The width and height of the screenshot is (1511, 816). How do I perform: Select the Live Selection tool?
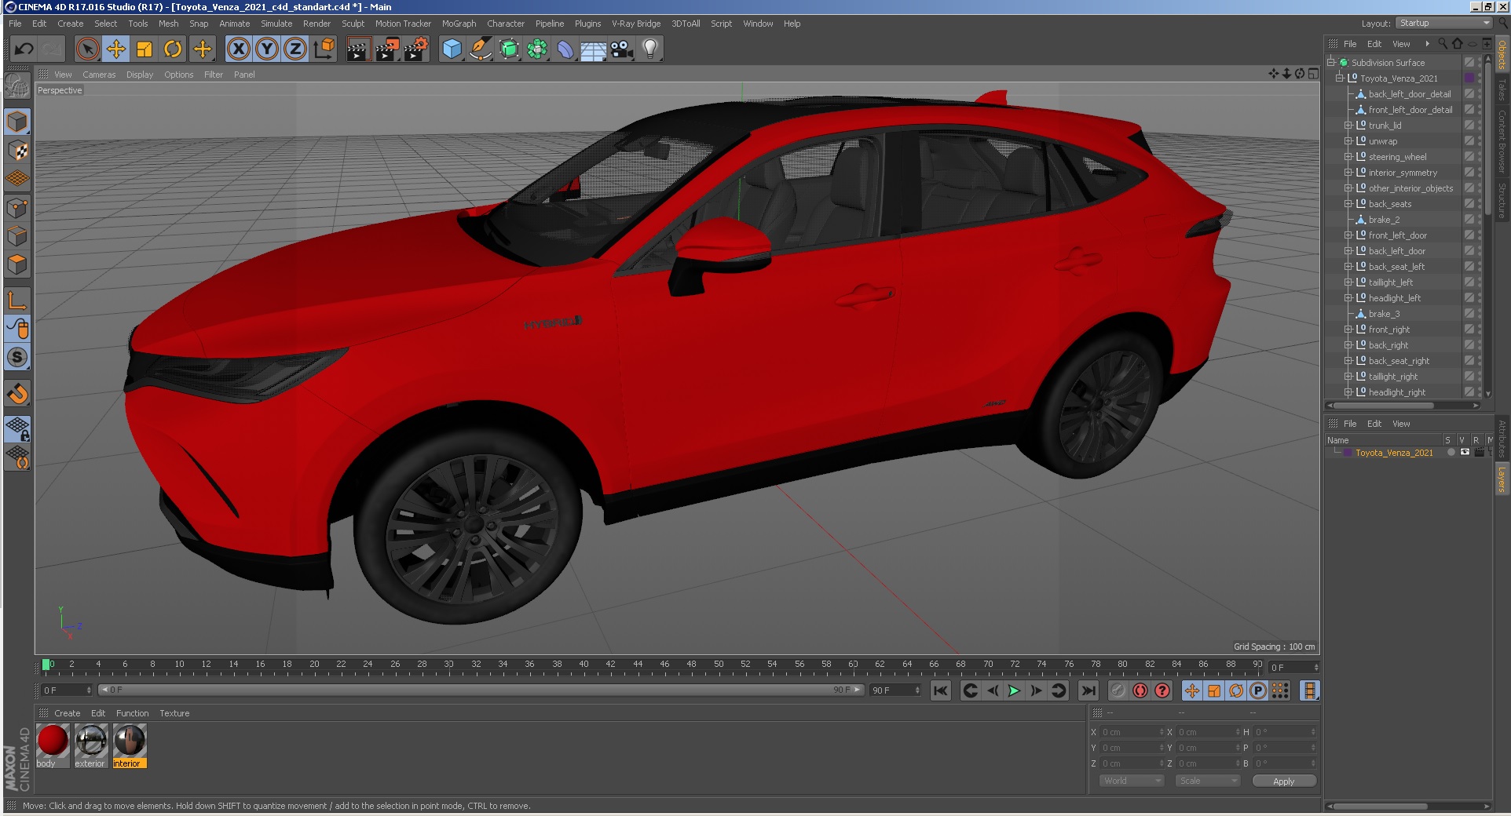88,49
